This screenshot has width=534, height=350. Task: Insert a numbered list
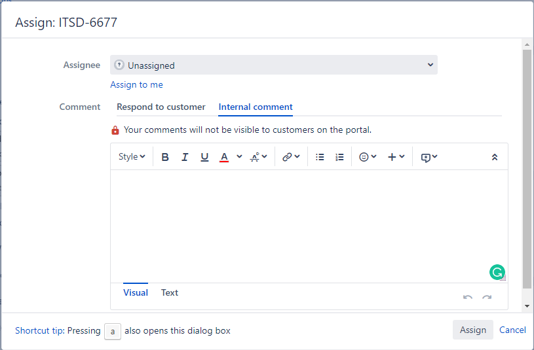[339, 157]
